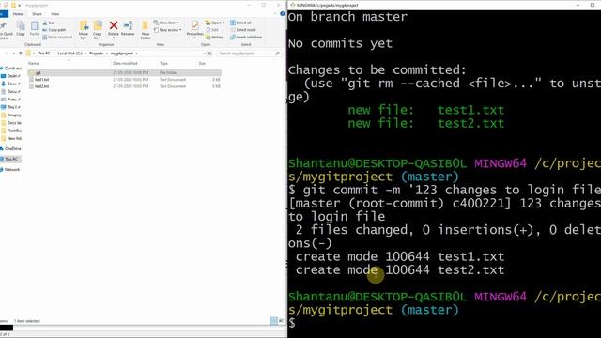The width and height of the screenshot is (601, 338).
Task: Sort by the Name column header
Action: tap(34, 63)
